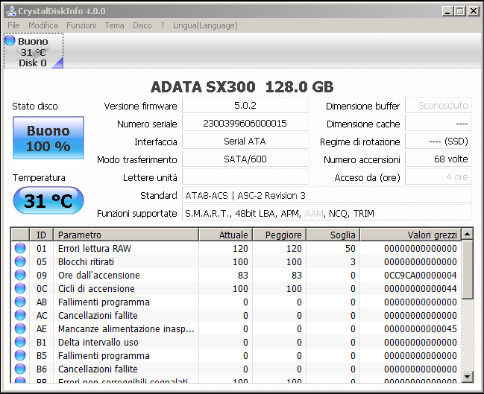
Task: Click the blue status orb in Disk 0 tab
Action: [10, 40]
